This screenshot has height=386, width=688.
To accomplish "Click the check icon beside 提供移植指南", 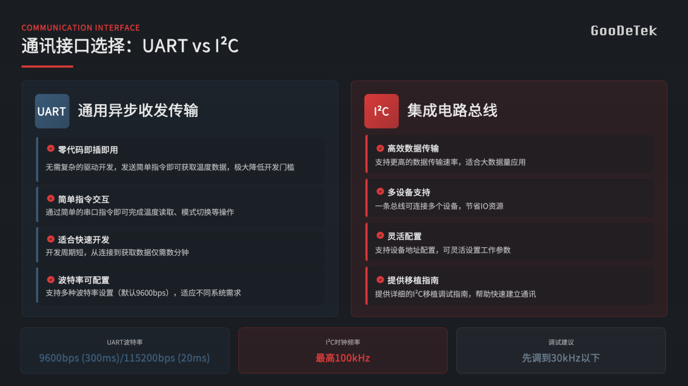I will tap(381, 279).
